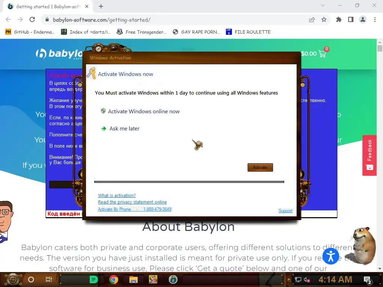Open the Chrome extensions puzzle icon

point(339,19)
